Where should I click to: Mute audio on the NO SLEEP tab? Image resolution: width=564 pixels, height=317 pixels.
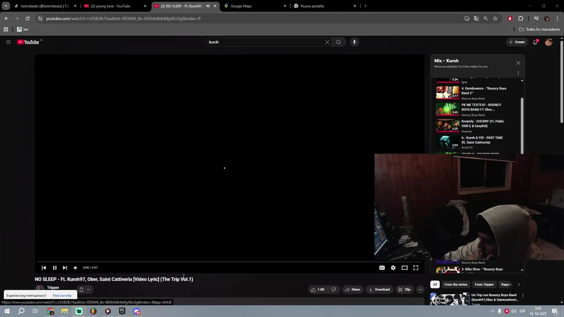click(x=208, y=6)
